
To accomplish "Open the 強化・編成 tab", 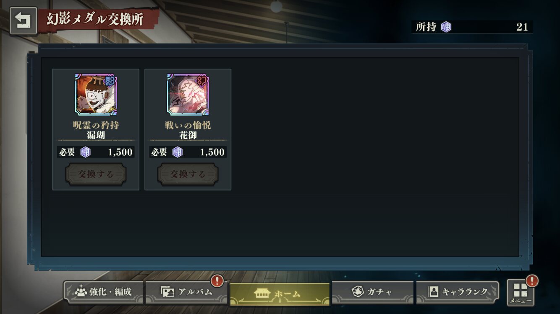I will (x=104, y=292).
